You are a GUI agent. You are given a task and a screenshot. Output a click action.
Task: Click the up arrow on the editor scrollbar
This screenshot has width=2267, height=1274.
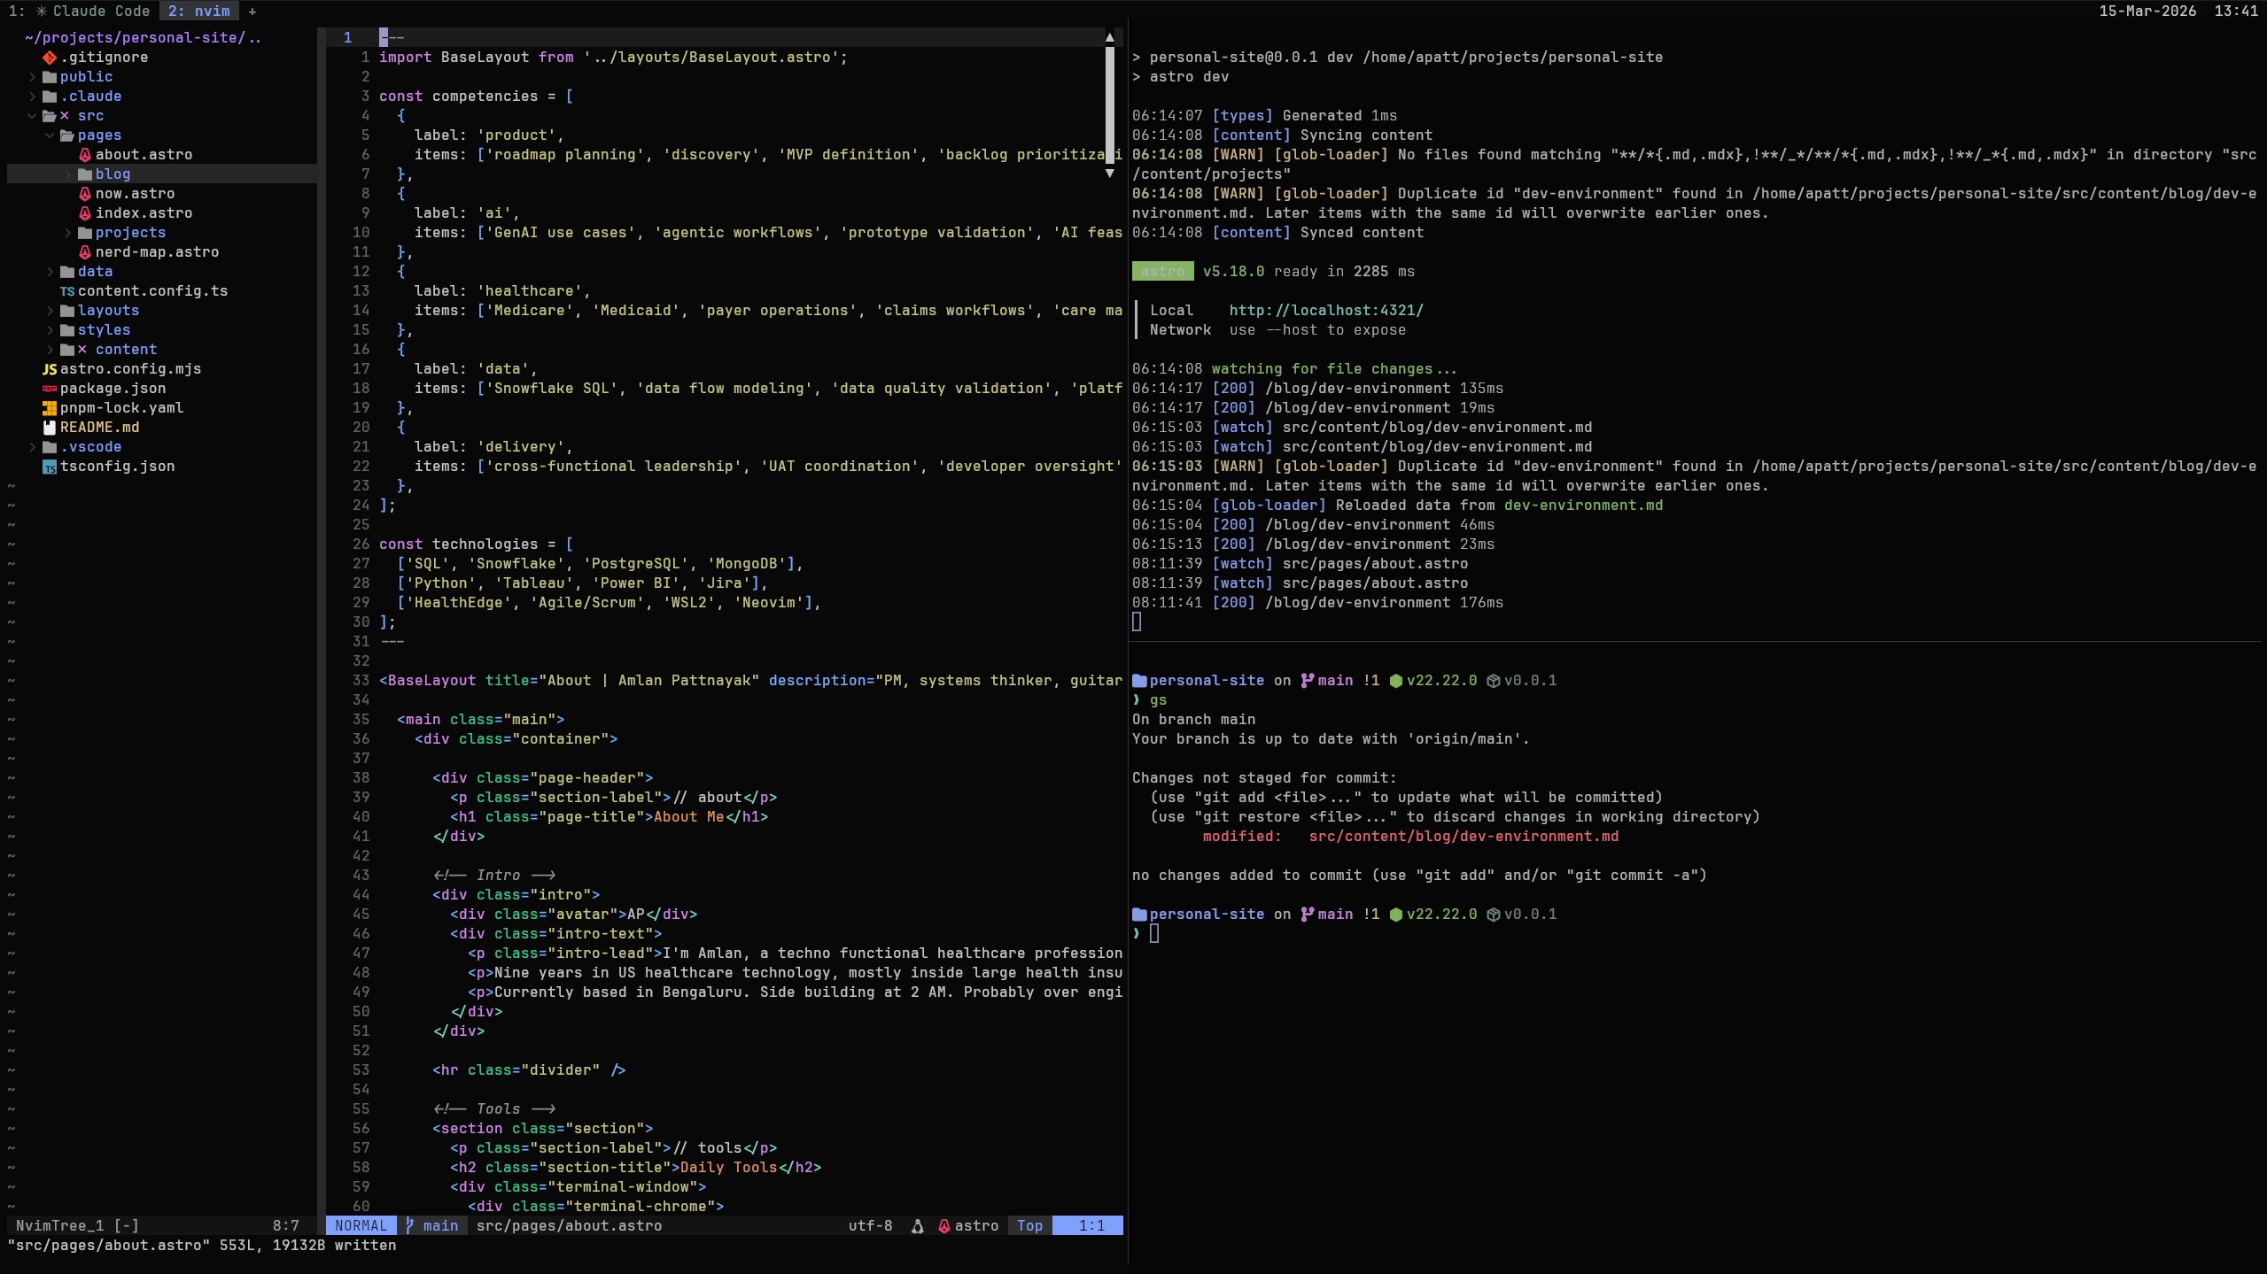pyautogui.click(x=1112, y=37)
